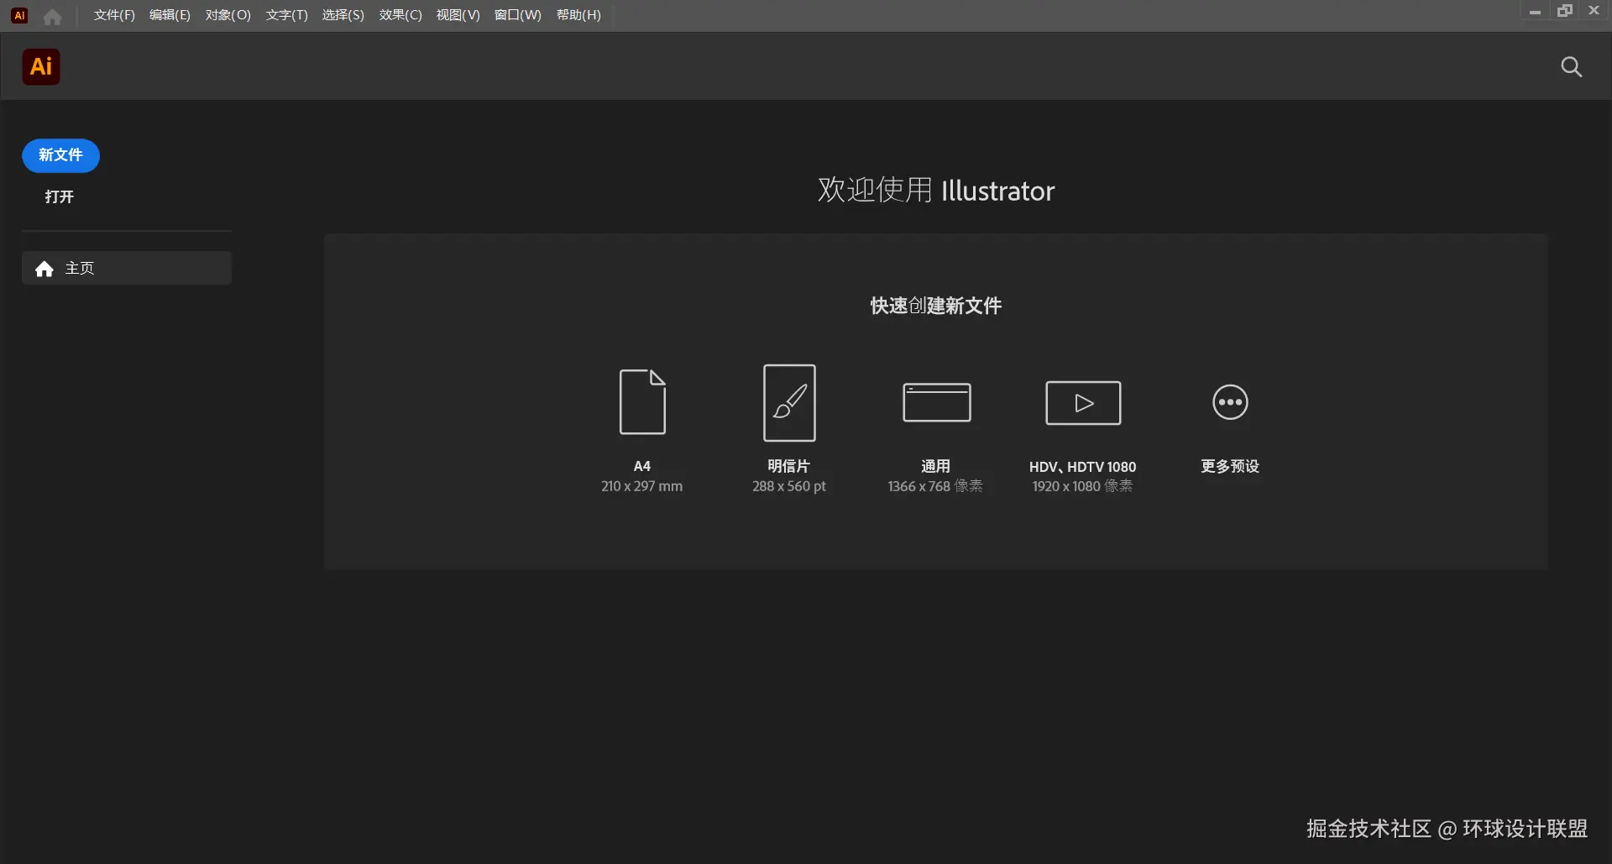Click the 通用 preset label
Image resolution: width=1612 pixels, height=864 pixels.
(936, 466)
